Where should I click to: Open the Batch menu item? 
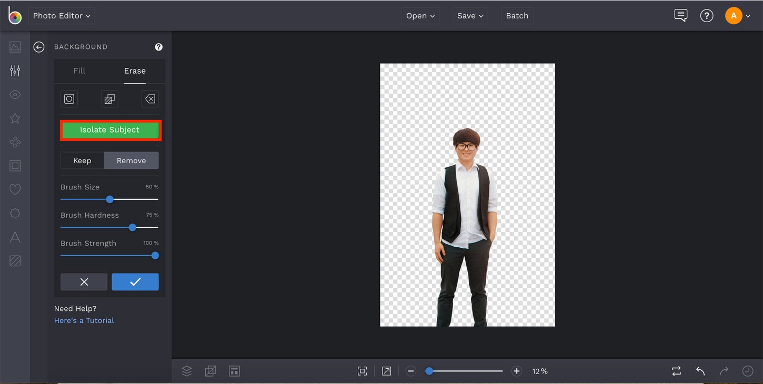point(517,15)
